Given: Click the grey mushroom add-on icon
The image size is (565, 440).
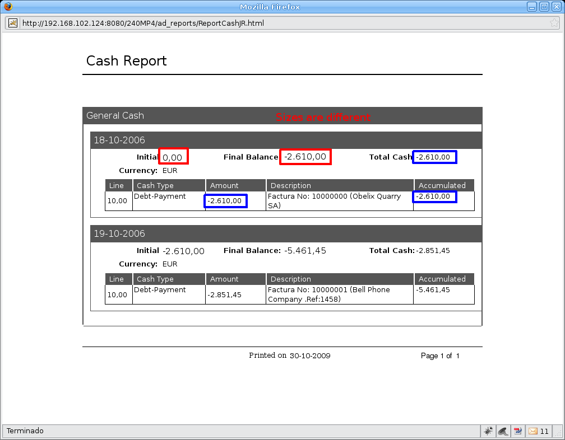Looking at the screenshot, I should point(503,431).
